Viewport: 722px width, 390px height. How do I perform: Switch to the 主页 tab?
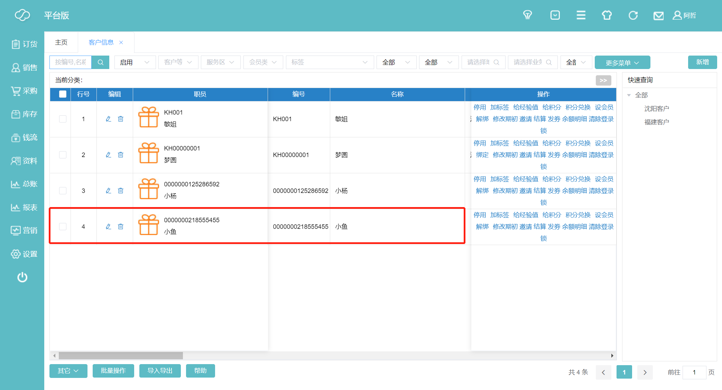click(x=61, y=42)
